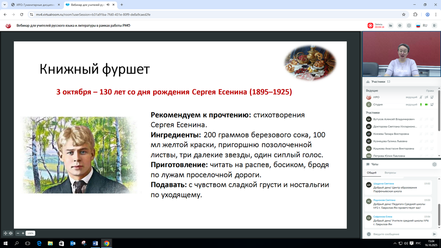Collapse the Чаты panel header
This screenshot has width=441, height=248.
point(374,164)
